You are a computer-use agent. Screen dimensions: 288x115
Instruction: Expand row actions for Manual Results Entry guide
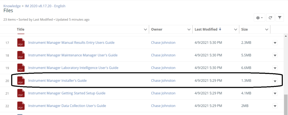(x=275, y=43)
